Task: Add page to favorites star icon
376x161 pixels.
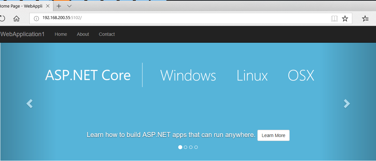Action: pos(345,19)
